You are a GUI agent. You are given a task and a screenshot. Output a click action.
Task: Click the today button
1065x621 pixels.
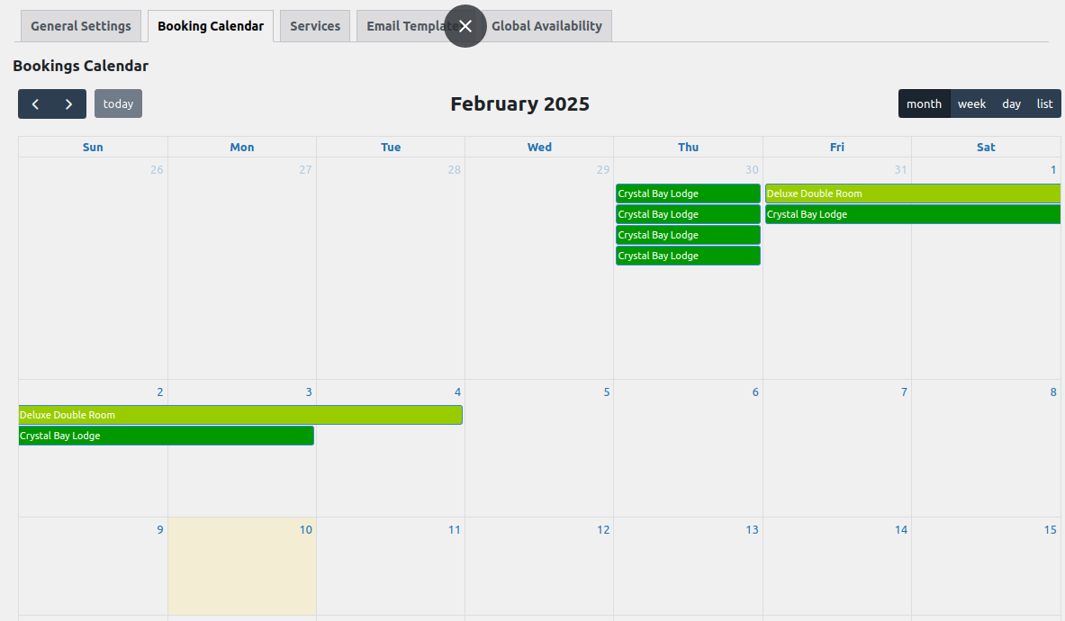[x=118, y=103]
